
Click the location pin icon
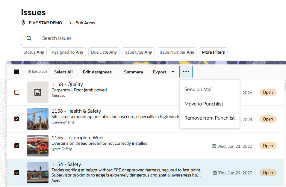tap(24, 23)
